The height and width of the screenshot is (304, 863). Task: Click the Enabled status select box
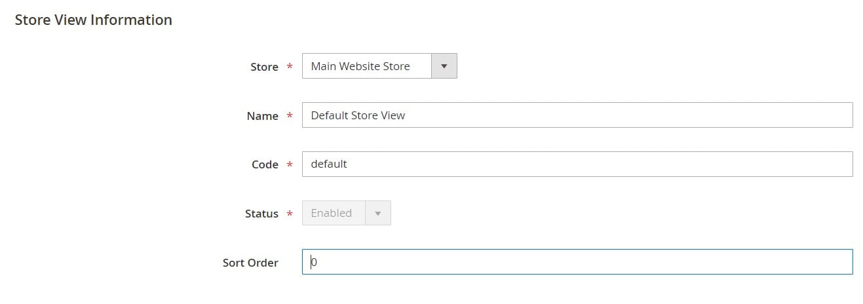click(347, 214)
